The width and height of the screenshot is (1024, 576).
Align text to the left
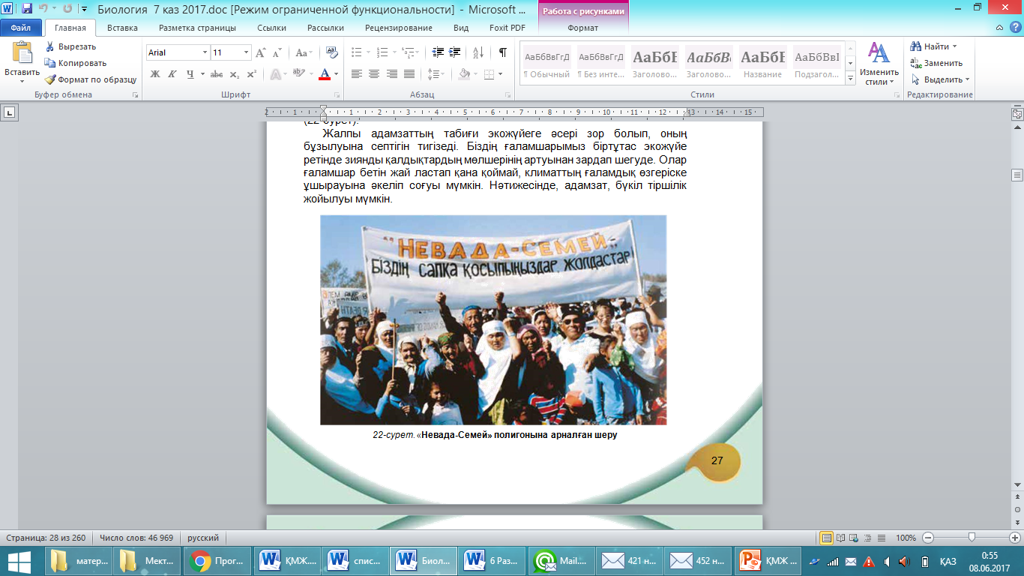357,74
